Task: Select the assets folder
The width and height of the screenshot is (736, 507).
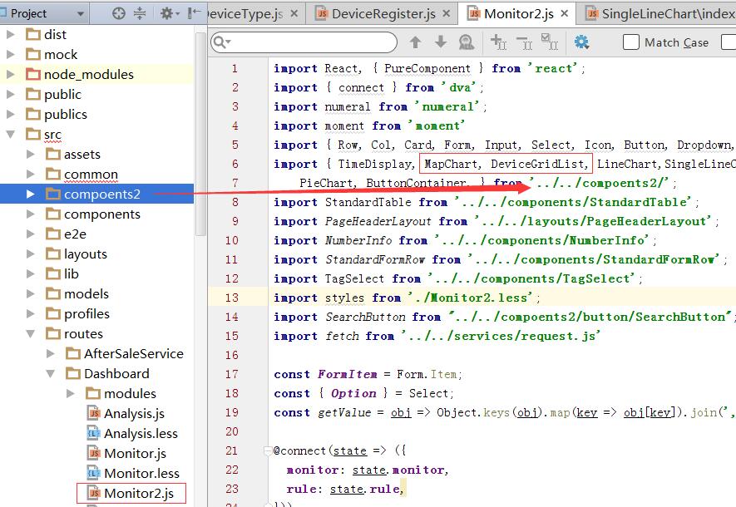Action: [x=82, y=155]
